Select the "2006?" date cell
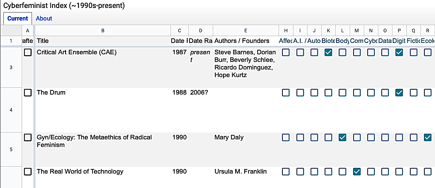Viewport: 435px width, 188px height. tap(200, 93)
